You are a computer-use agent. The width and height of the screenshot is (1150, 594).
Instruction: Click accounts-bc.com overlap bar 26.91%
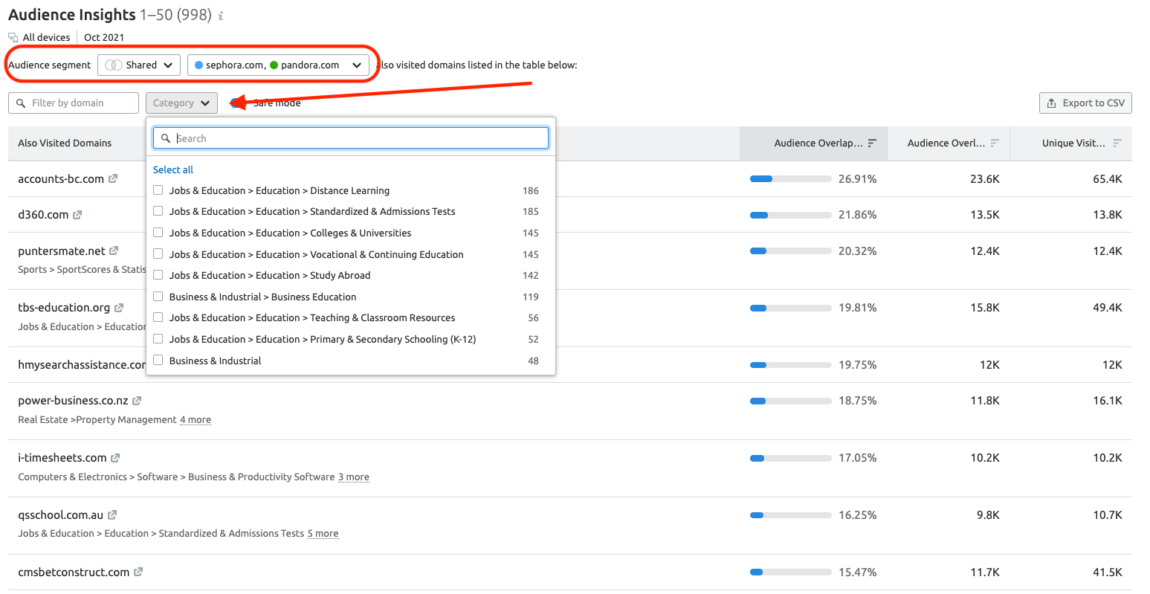click(x=791, y=179)
